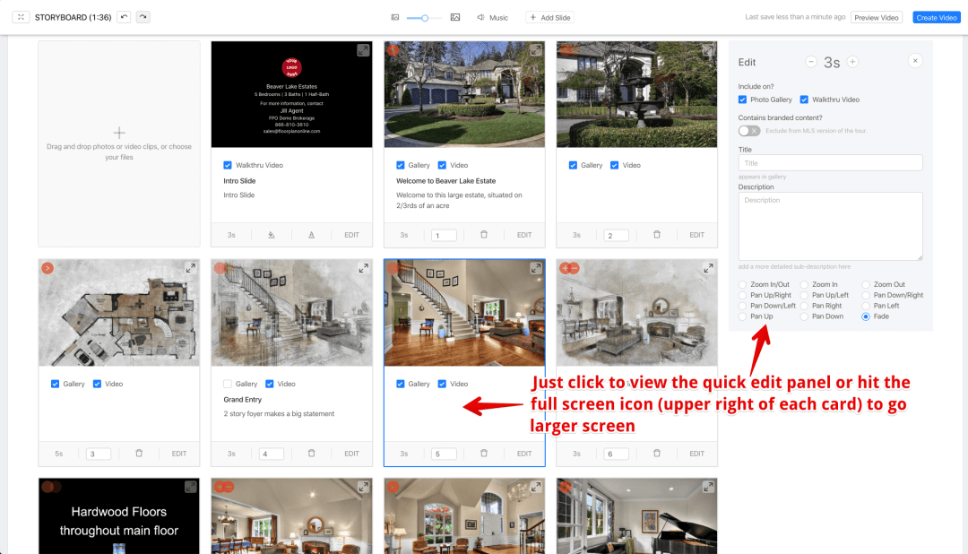
Task: Select the front yard fountain photo thumbnail
Action: tap(636, 94)
